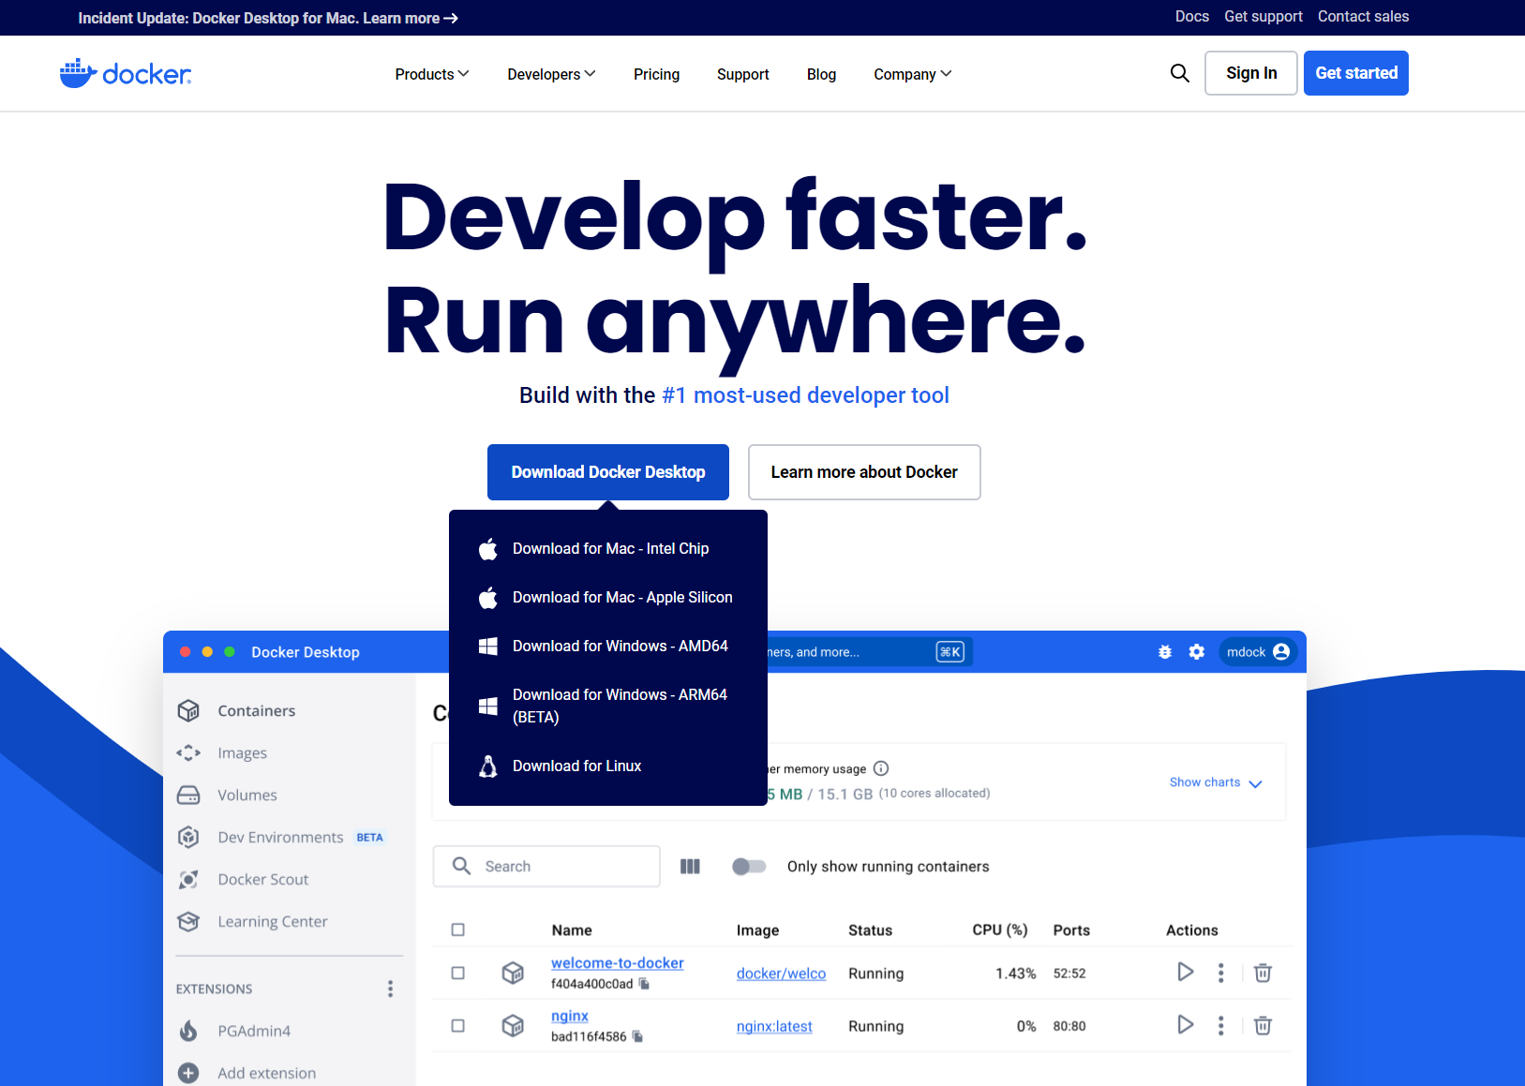Copy the welcome-to-docker container ID f404a400c0ad
Image resolution: width=1525 pixels, height=1086 pixels.
click(644, 984)
